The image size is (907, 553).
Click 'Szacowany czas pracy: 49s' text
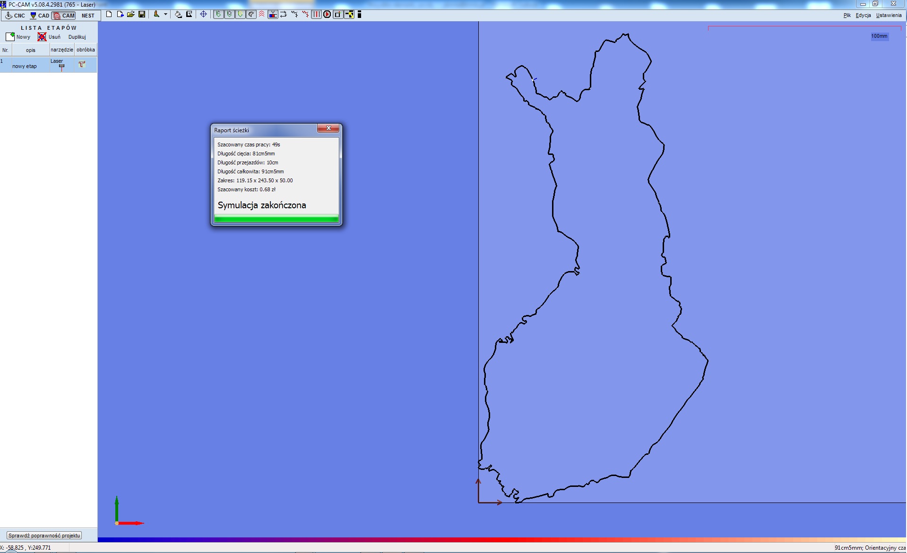point(249,145)
